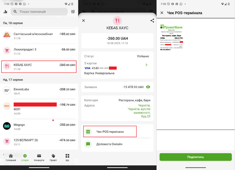Toggle balance visibility eye icon
The image size is (235, 170).
[148, 87]
